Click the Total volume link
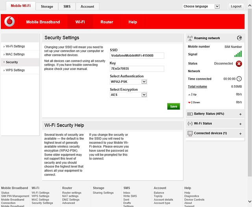252x207 pixels. 197,86
